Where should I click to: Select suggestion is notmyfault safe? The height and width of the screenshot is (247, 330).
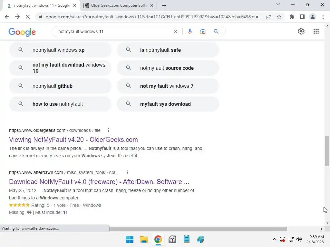(x=168, y=50)
